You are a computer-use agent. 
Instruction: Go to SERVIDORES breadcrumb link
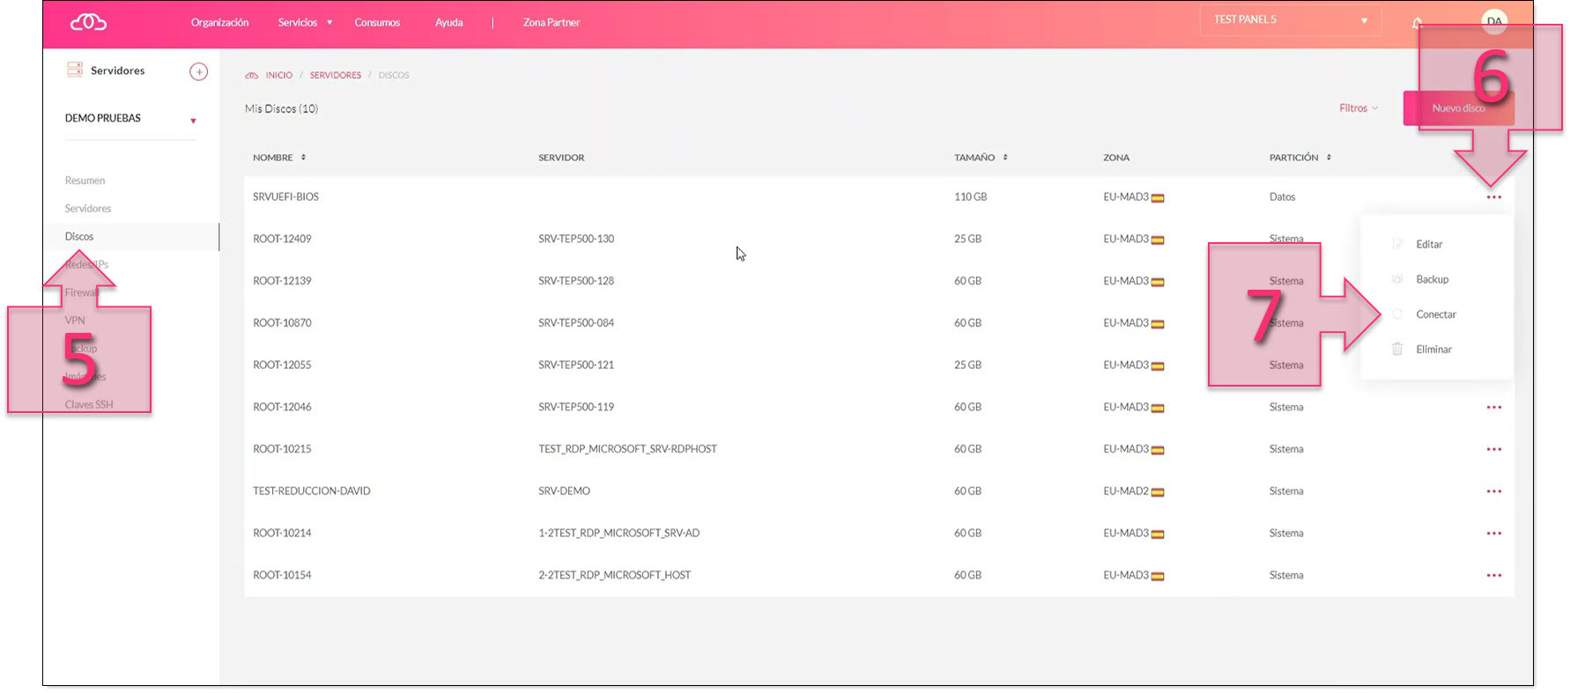pos(335,76)
